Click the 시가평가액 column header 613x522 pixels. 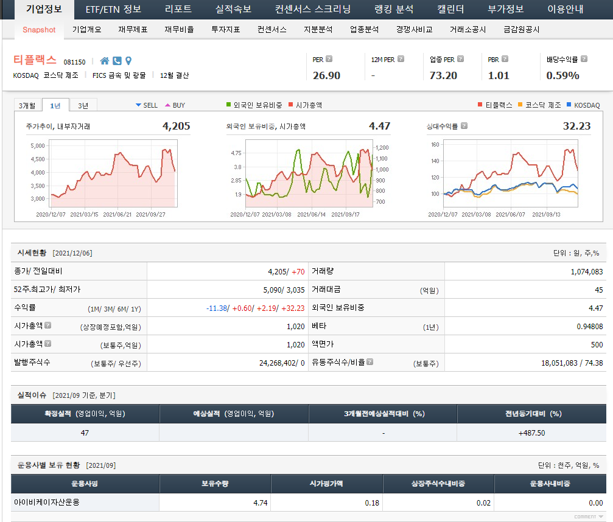pos(326,484)
